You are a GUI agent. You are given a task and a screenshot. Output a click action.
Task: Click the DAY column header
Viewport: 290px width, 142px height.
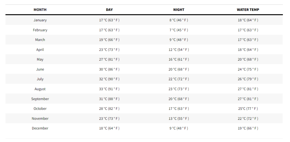[109, 10]
